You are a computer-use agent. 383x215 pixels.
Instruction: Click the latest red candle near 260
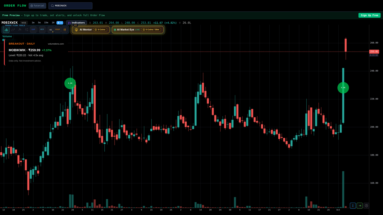point(346,45)
